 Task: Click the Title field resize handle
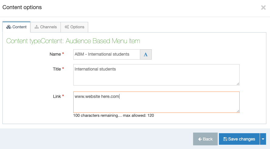[238, 84]
